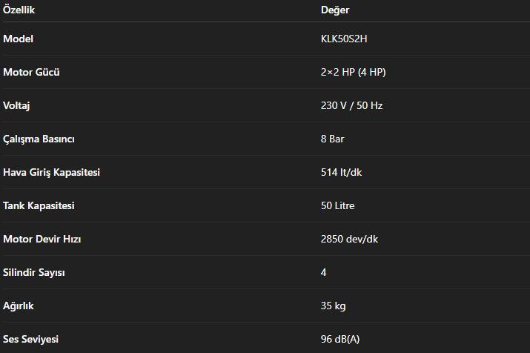Click the Değer column header

click(x=335, y=10)
